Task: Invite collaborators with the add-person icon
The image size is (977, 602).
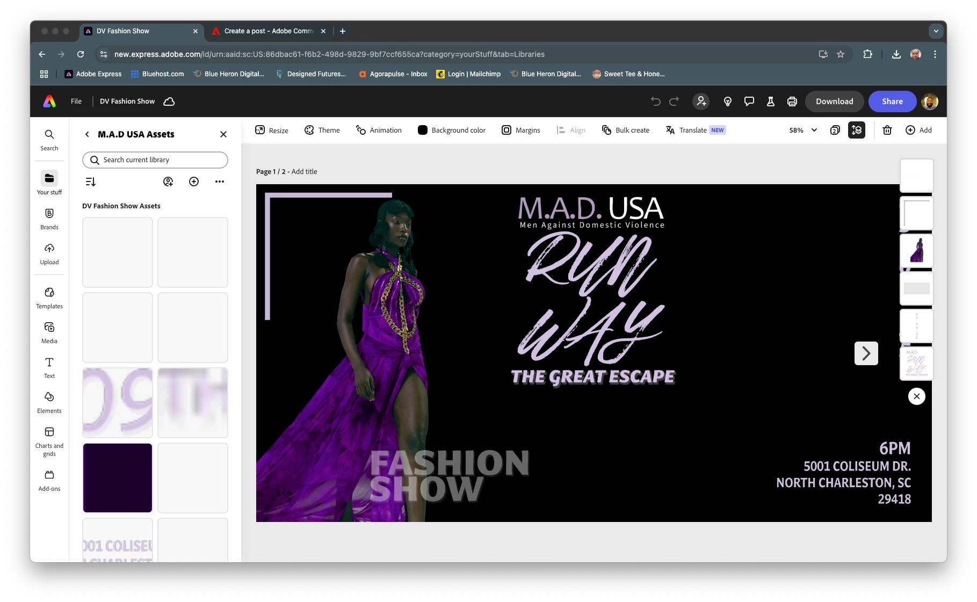Action: [701, 101]
